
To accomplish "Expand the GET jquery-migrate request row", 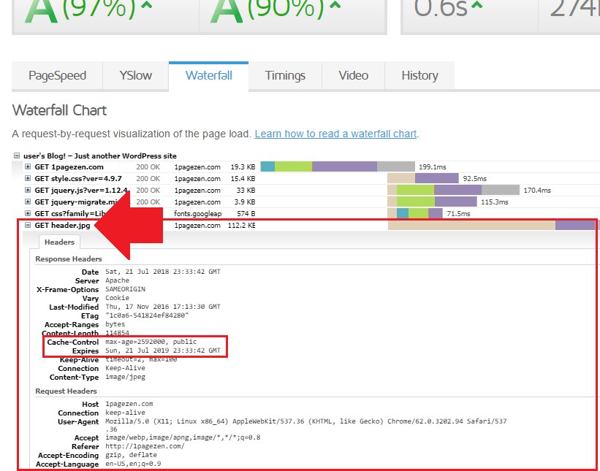I will click(x=28, y=202).
